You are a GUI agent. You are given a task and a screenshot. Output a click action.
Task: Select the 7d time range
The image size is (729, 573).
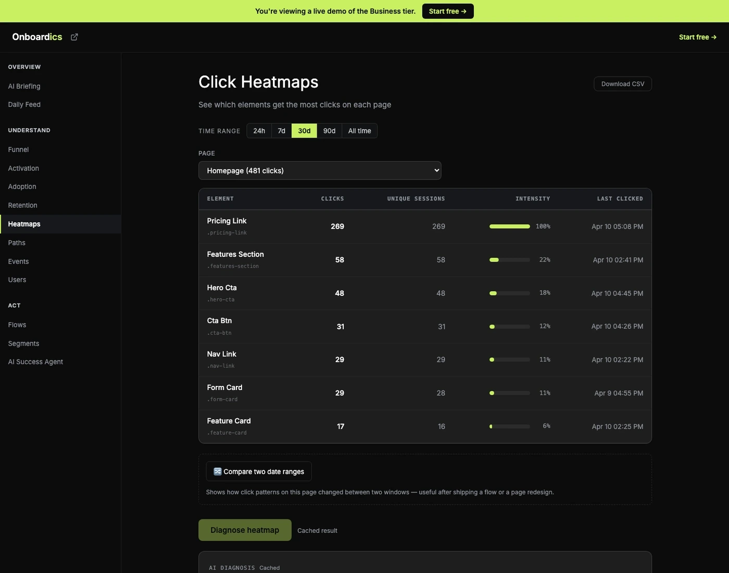(x=282, y=131)
